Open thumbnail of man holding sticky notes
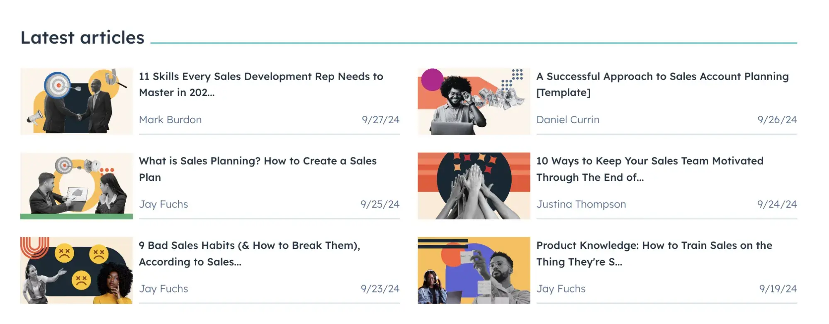829x324 pixels. (x=474, y=270)
